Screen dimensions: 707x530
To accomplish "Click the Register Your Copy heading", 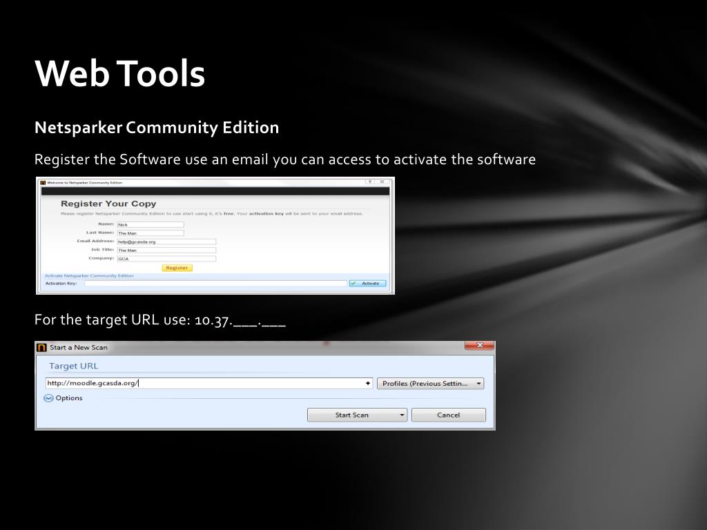I will (x=108, y=204).
